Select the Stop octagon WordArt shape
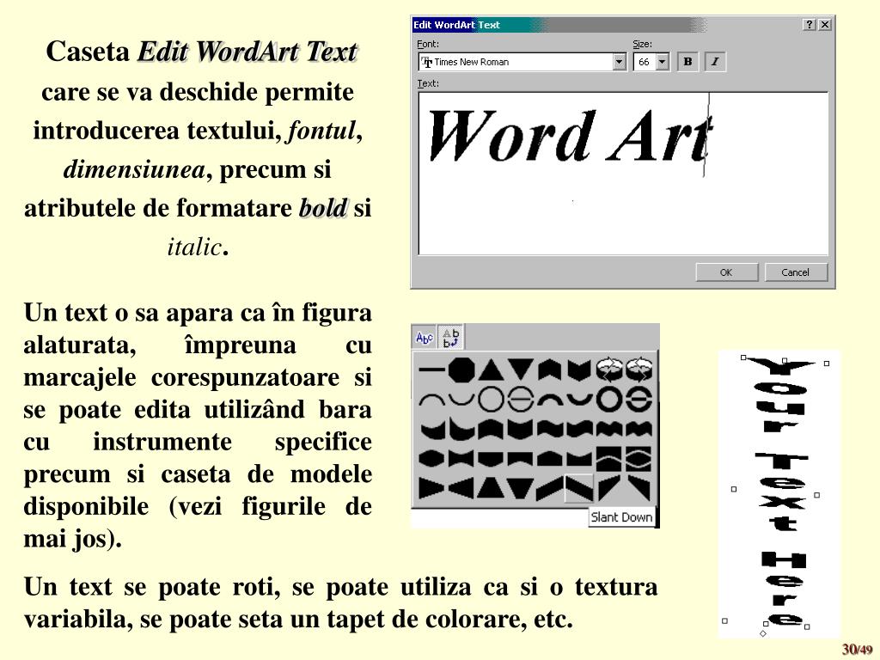The height and width of the screenshot is (660, 880). tap(461, 370)
